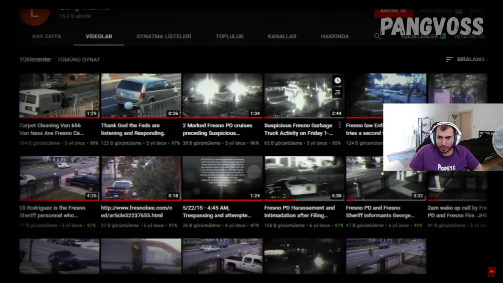Viewport: 503px width, 283px height.
Task: Click the Watch Later clock icon
Action: [338, 81]
